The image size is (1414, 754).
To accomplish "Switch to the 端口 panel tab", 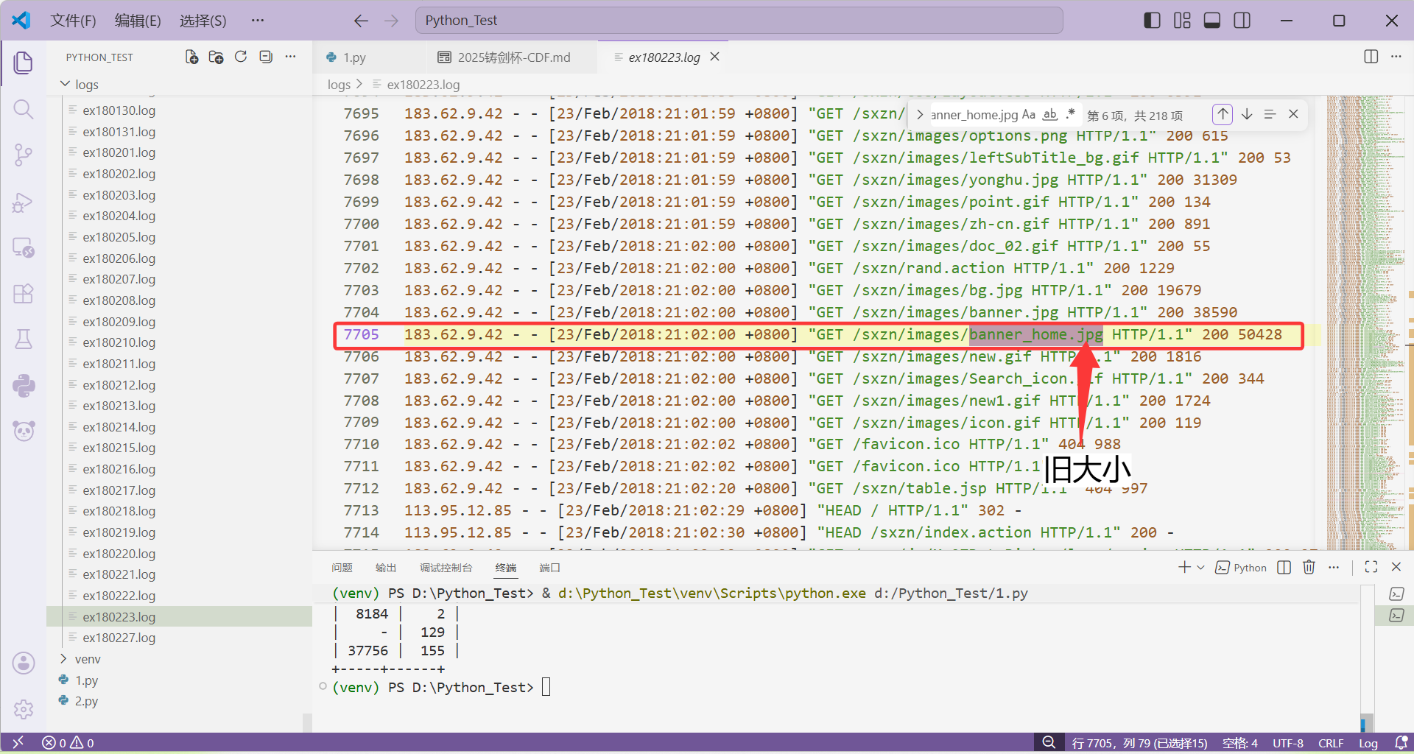I will click(549, 568).
